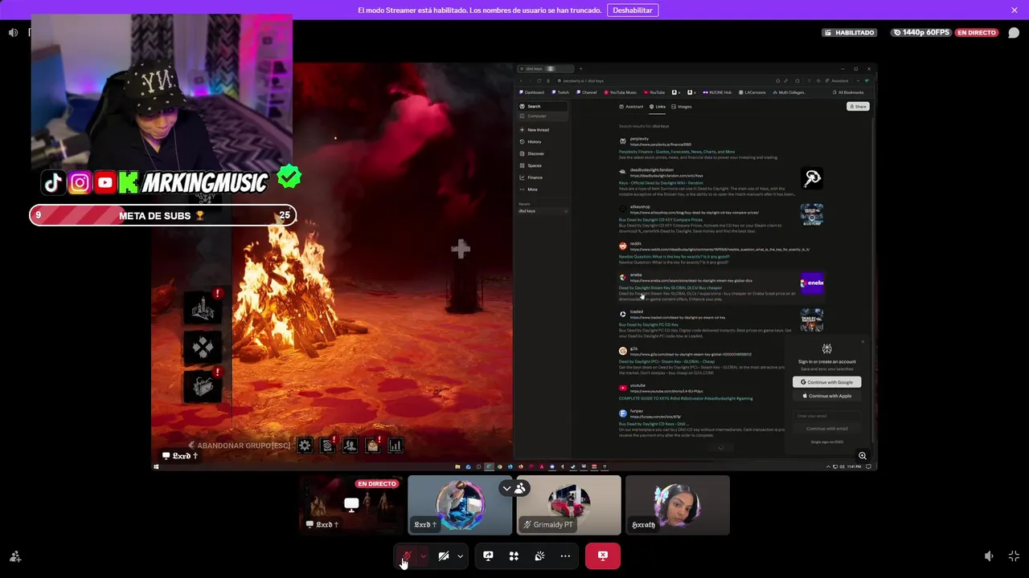Click the share your screen icon
Viewport: 1029px width, 578px height.
click(488, 556)
